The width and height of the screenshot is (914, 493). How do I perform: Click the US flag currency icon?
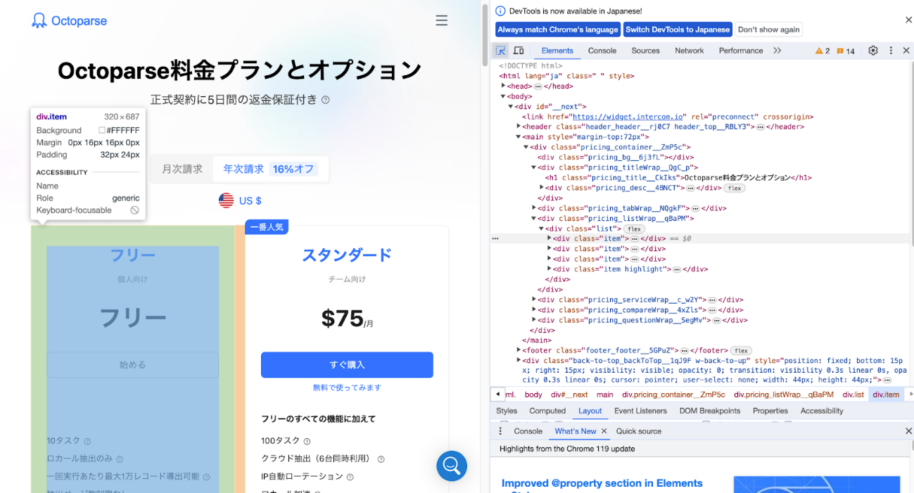coord(226,200)
